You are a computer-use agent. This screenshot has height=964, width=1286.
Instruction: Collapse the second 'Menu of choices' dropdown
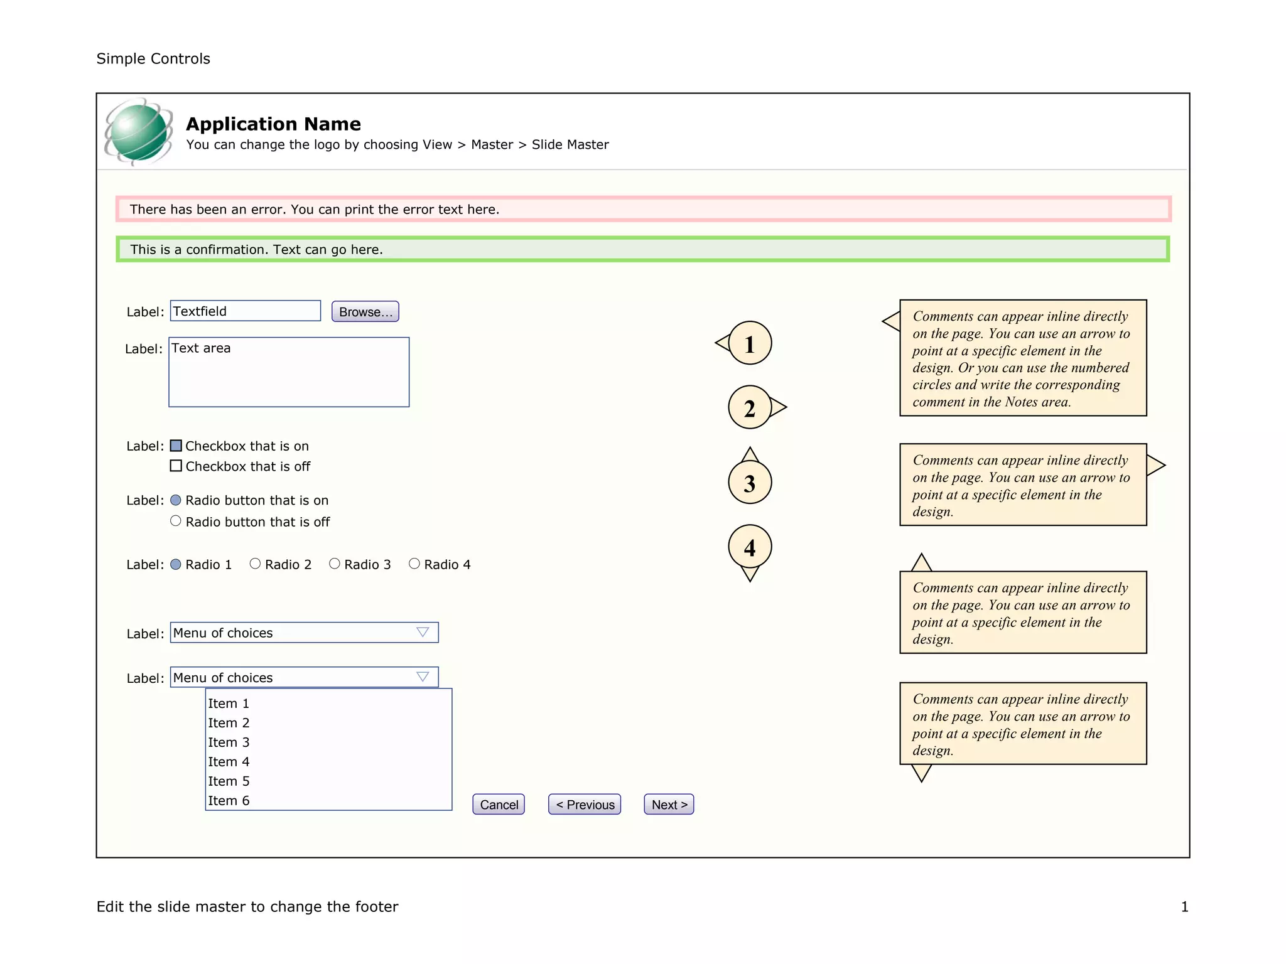pos(423,677)
